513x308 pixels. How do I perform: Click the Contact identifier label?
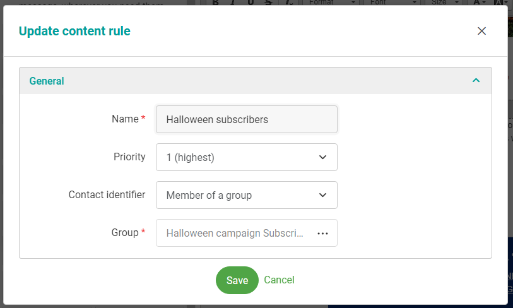pos(107,194)
